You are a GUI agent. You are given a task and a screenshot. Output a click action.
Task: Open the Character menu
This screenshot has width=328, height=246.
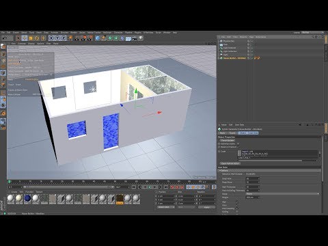click(x=118, y=33)
